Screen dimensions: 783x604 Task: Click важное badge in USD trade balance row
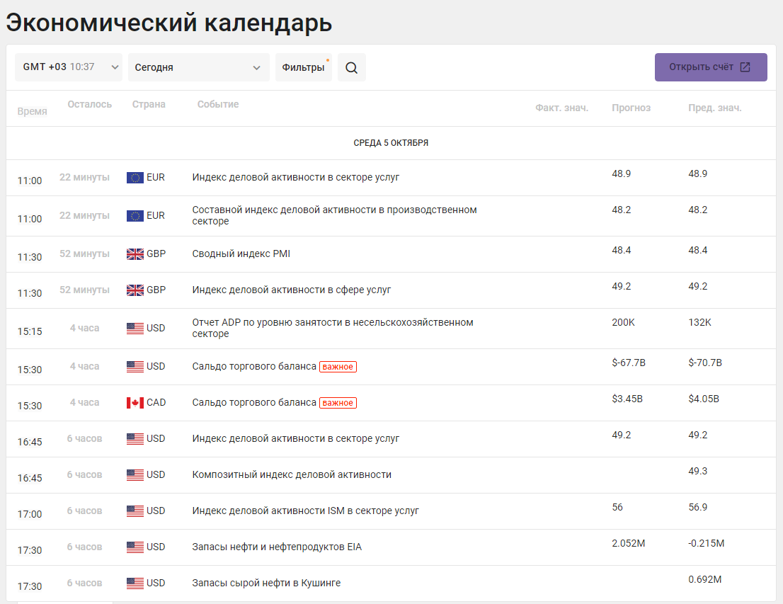tap(338, 367)
